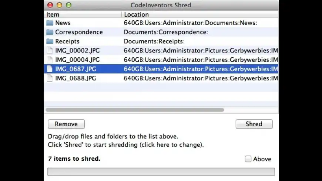The width and height of the screenshot is (322, 181).
Task: Select the Correspondence folder name
Action: 79,32
